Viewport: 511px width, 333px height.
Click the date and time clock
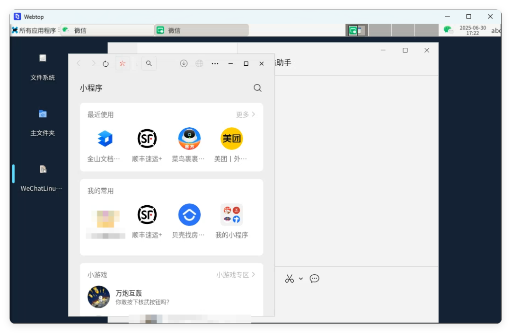click(x=473, y=30)
